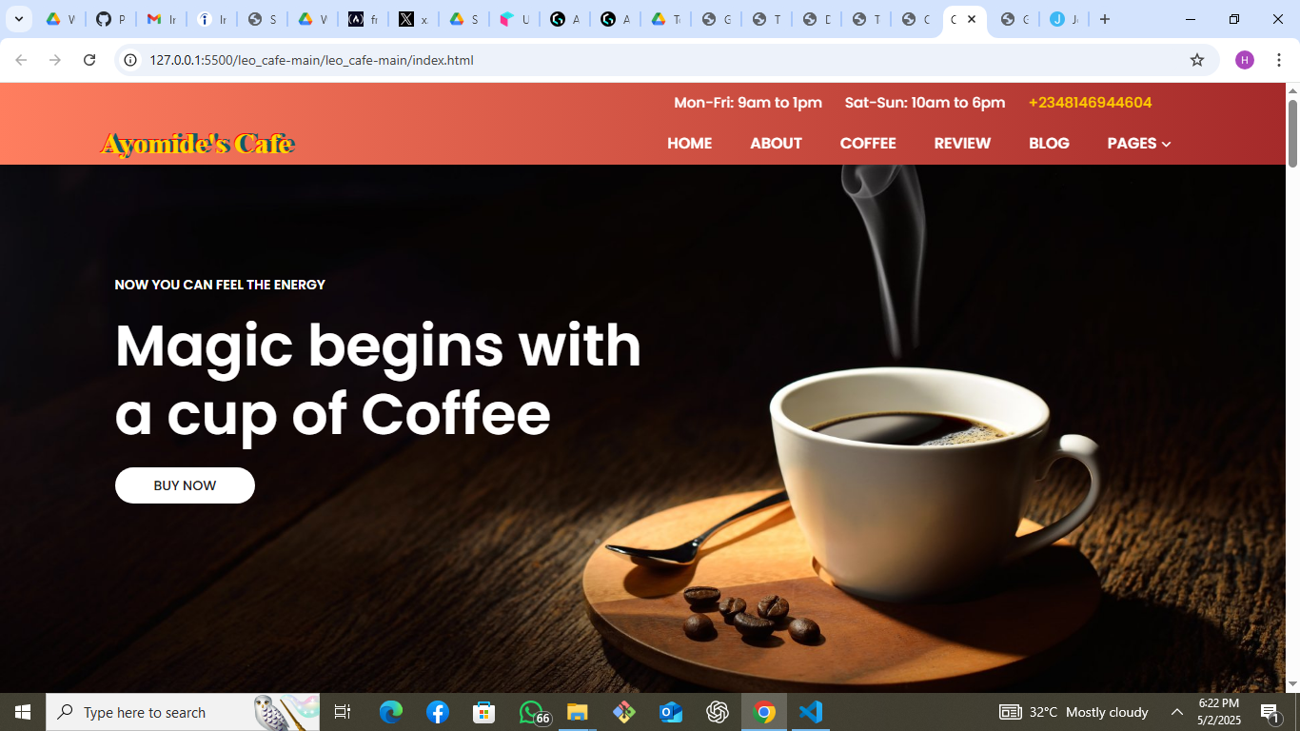Reload the page with the refresh icon
The height and width of the screenshot is (731, 1300).
tap(89, 60)
